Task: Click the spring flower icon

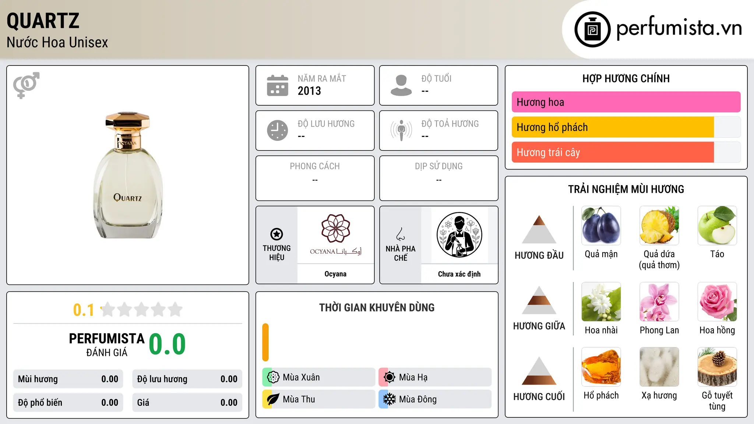Action: click(273, 377)
